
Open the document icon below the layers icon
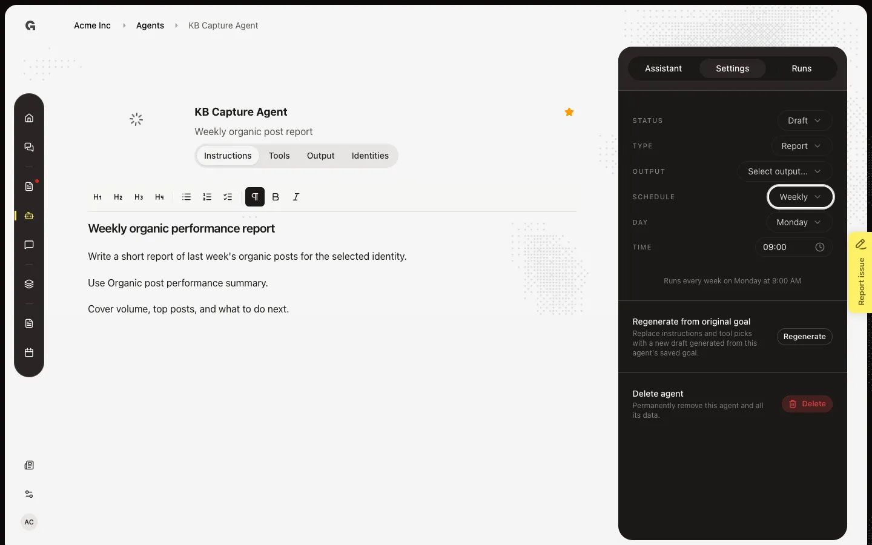29,323
